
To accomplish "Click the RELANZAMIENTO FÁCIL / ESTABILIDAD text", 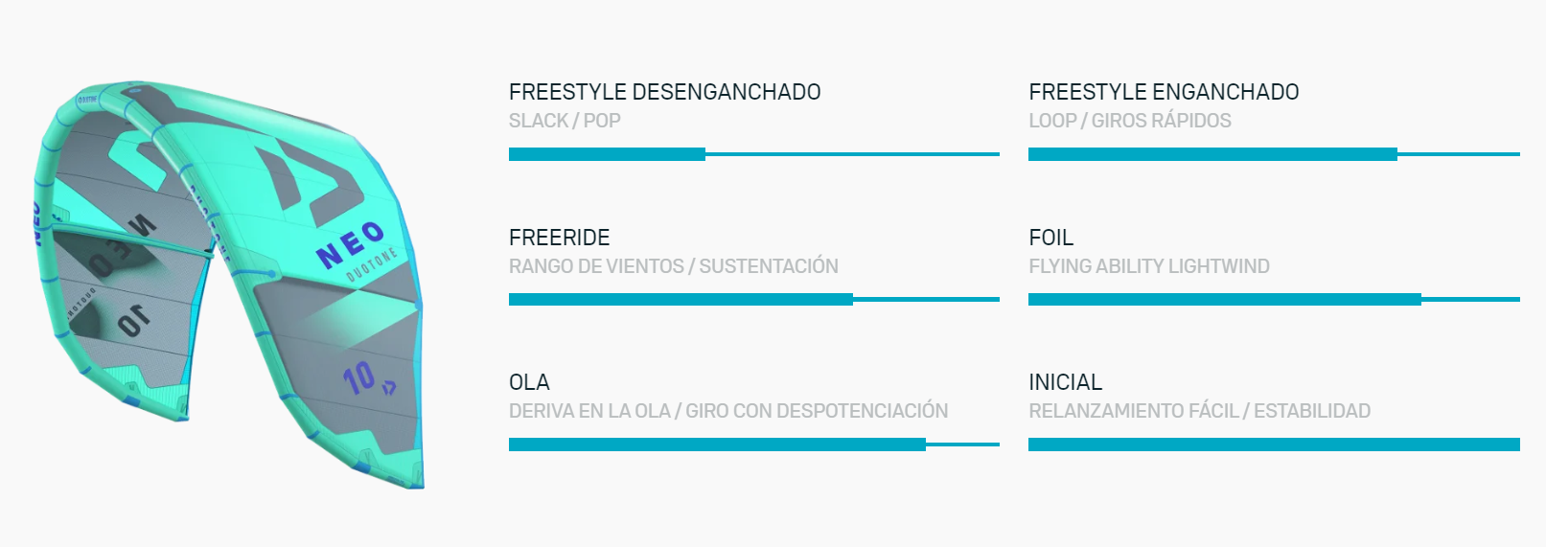I will [1199, 411].
